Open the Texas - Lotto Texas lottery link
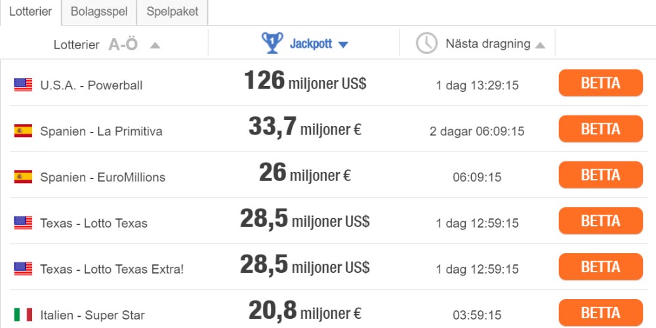The height and width of the screenshot is (328, 656). (x=94, y=223)
